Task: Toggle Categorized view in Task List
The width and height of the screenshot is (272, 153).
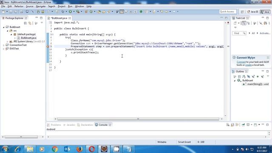Action: pyautogui.click(x=244, y=23)
